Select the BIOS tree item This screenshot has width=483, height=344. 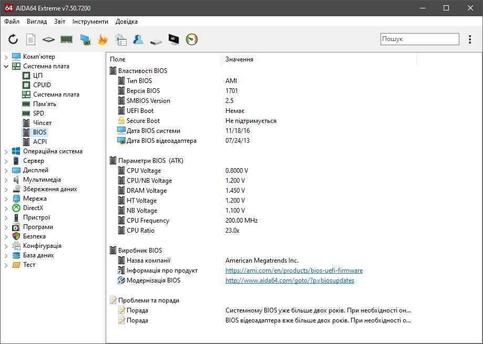click(x=39, y=132)
